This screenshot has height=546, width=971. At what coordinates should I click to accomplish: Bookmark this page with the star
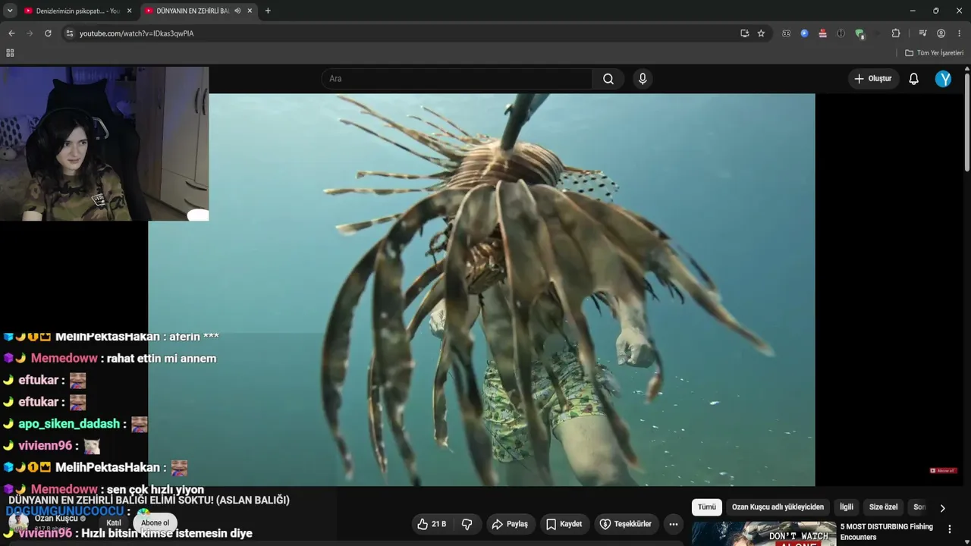click(x=761, y=33)
